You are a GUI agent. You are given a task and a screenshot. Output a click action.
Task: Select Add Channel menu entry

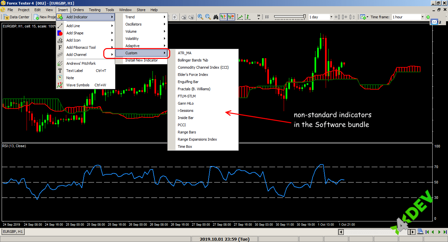[x=85, y=55]
